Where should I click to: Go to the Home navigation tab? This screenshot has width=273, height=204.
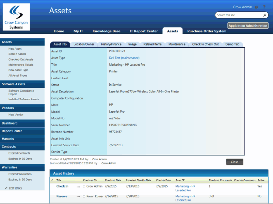[59, 31]
